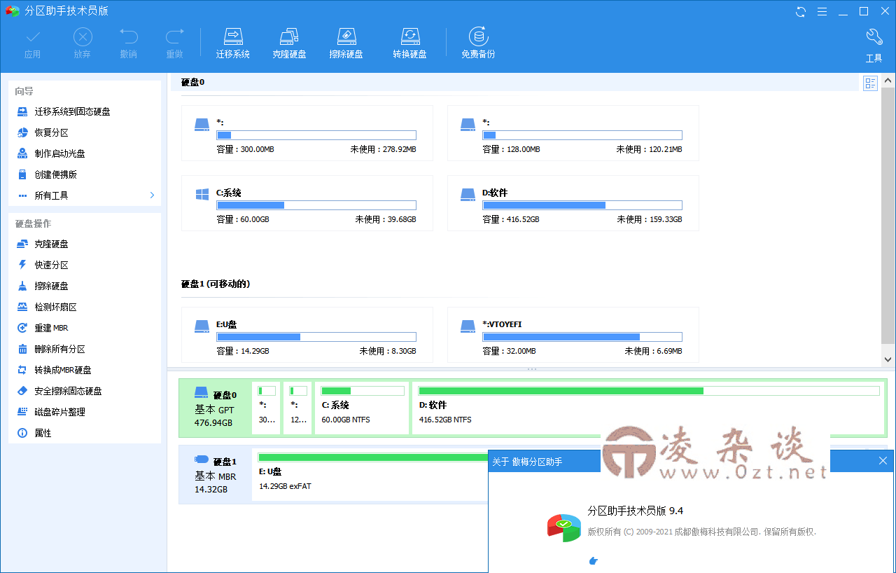Select the 擦除硬盘 toolbar icon
Image resolution: width=896 pixels, height=573 pixels.
[x=346, y=43]
